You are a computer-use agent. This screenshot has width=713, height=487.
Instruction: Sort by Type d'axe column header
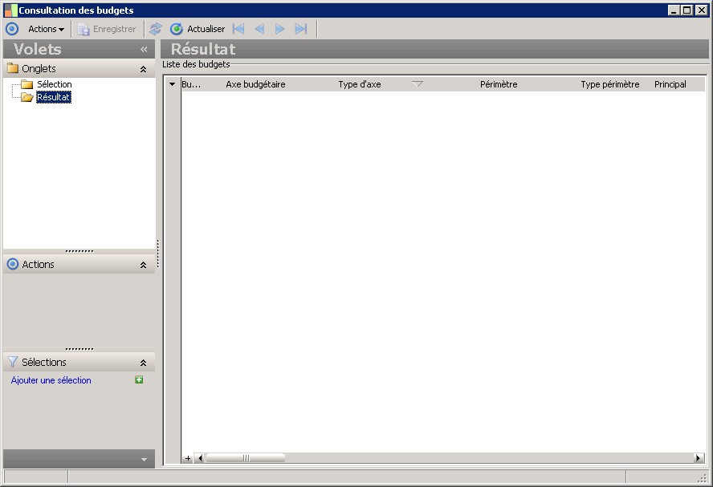(x=360, y=84)
